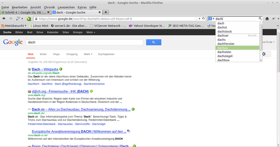Screen dimensions: 280x147
Task: Bookmark this page with star icon
Action: pos(196,18)
